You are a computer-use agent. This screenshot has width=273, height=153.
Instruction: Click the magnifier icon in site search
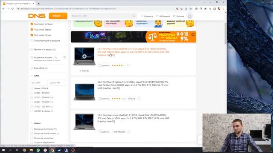point(134,16)
